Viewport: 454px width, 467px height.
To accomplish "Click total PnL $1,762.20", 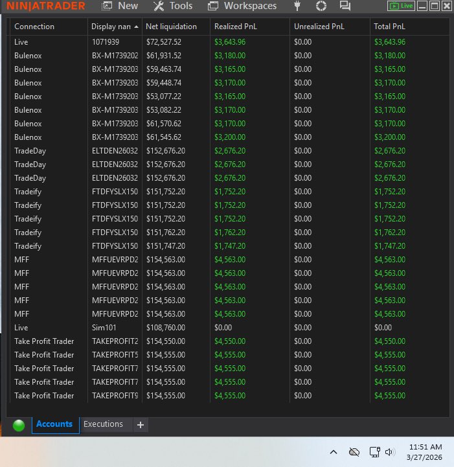I will [390, 233].
